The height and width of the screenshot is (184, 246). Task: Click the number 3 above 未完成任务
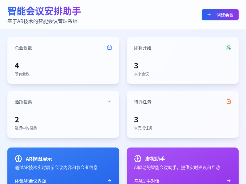136,120
